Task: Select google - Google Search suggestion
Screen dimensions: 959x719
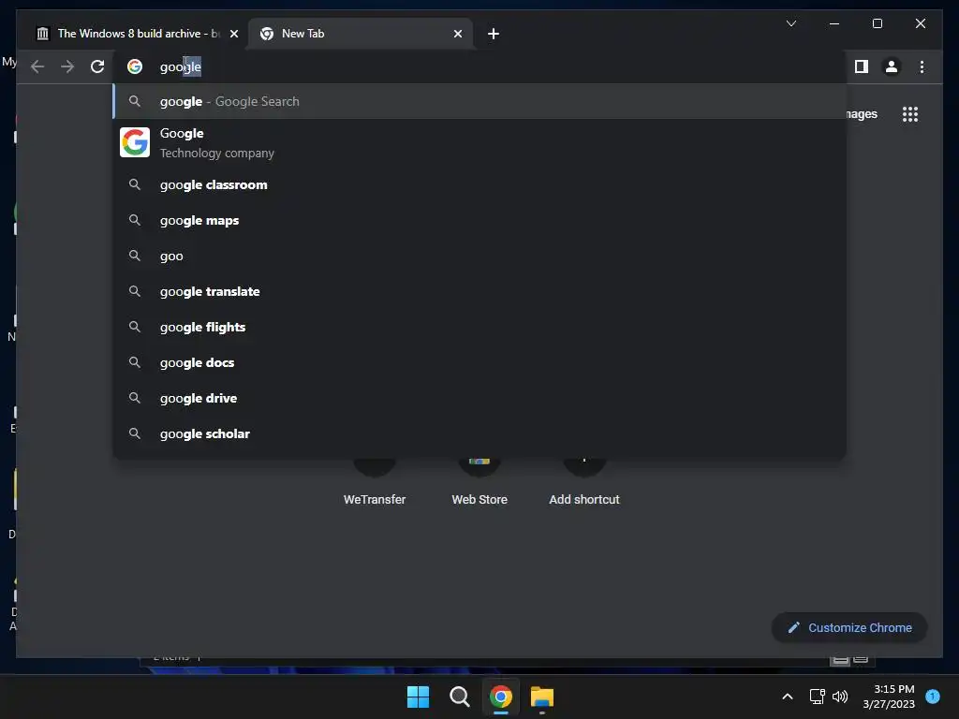Action: tap(480, 101)
